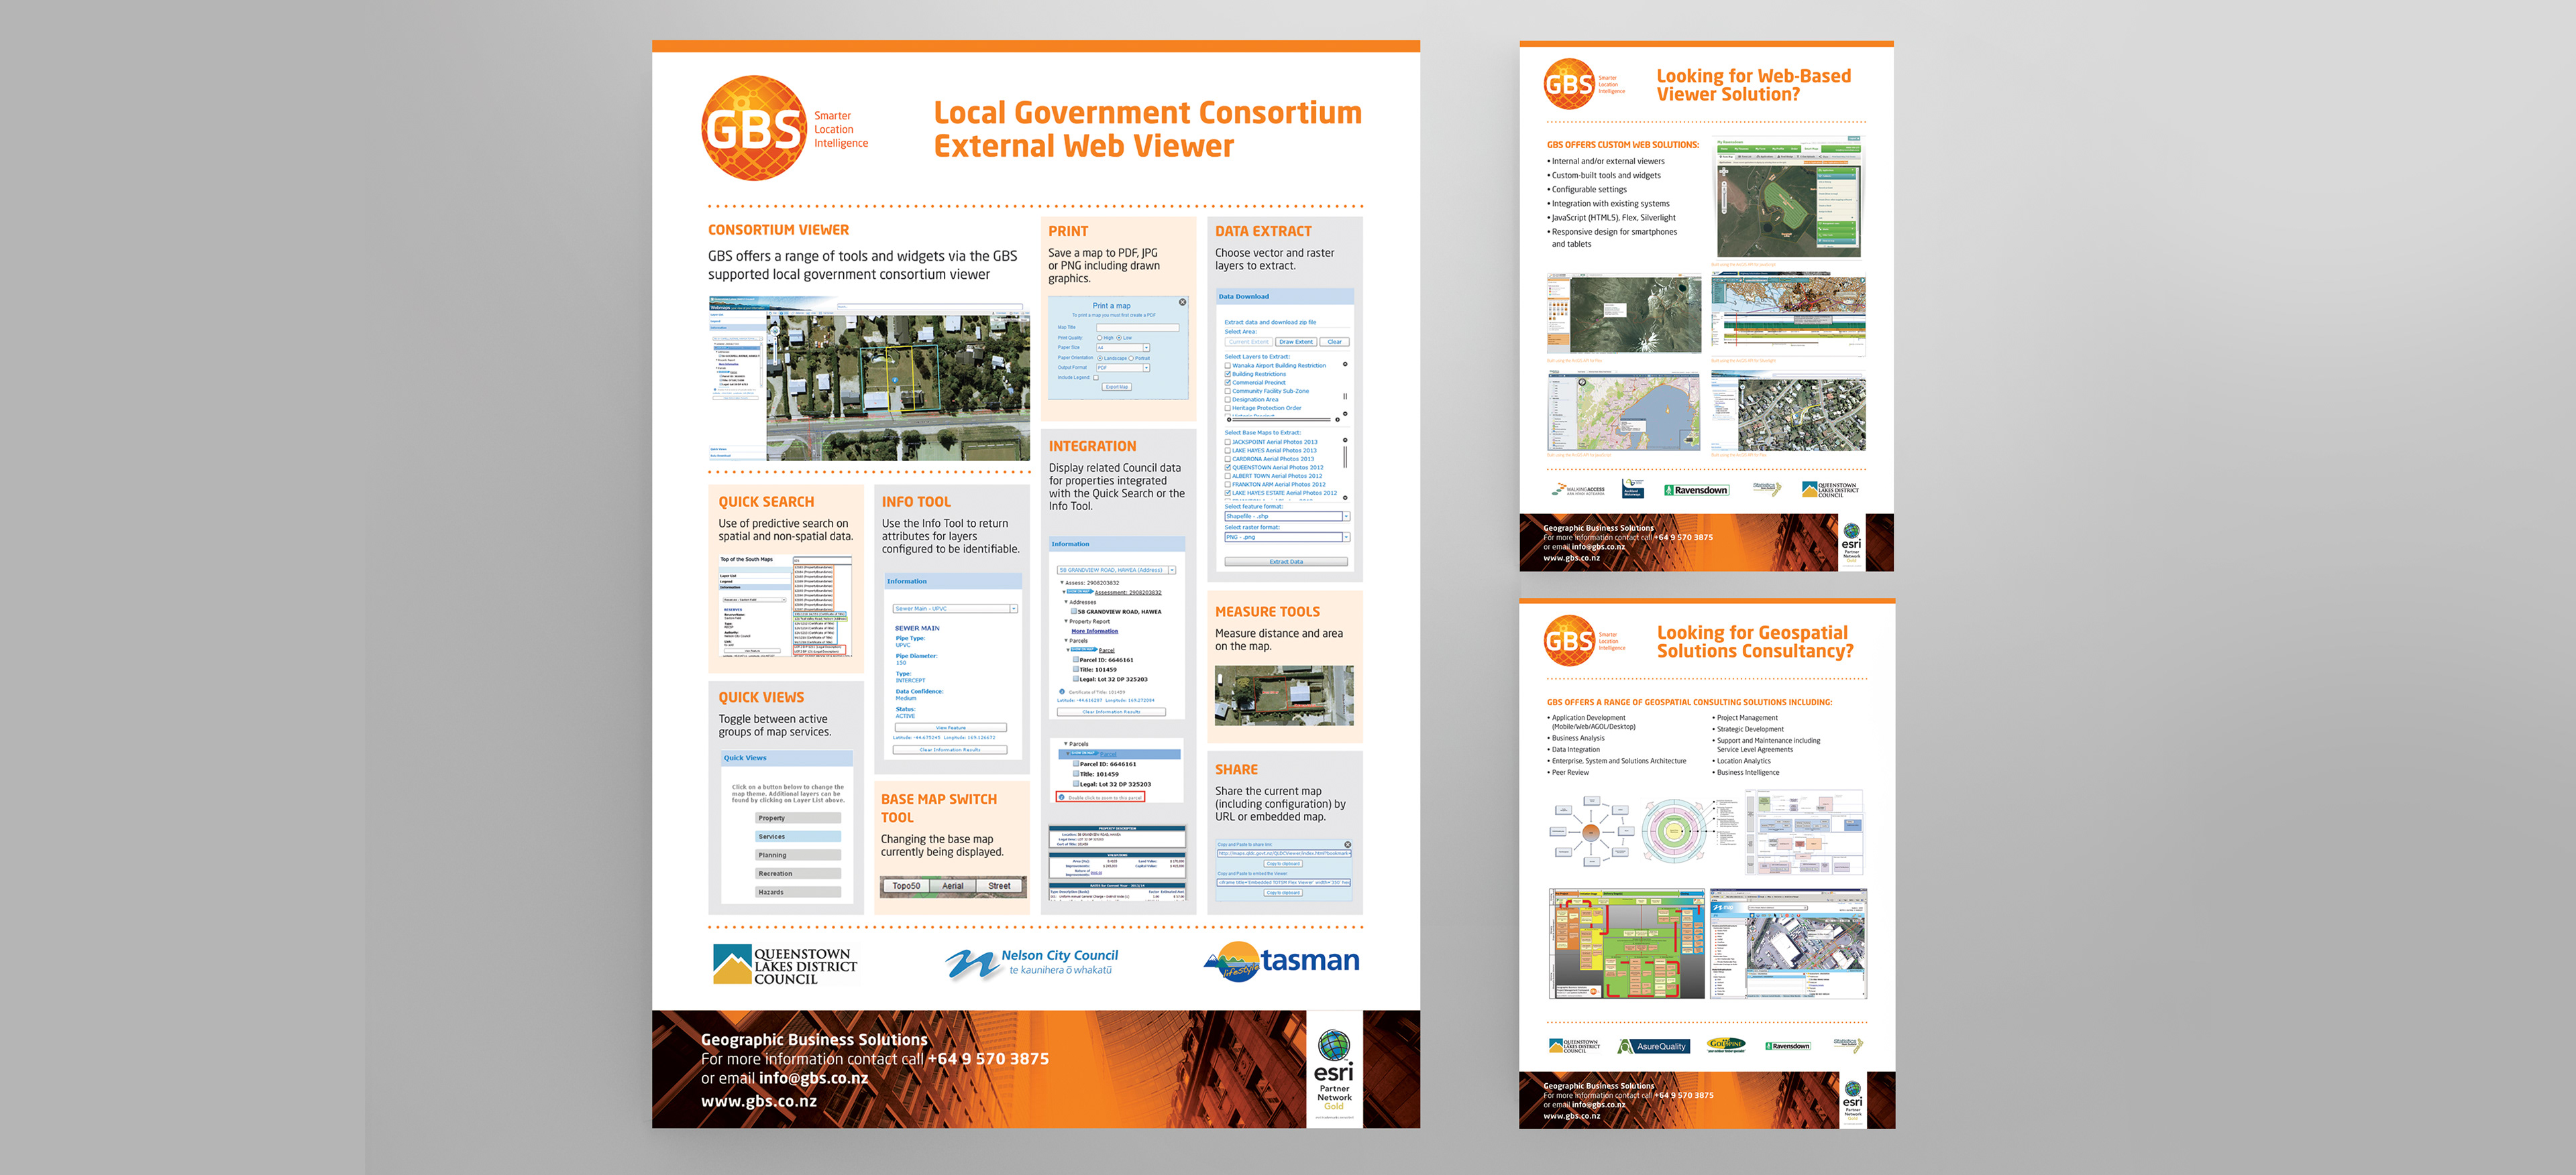Uncheck the Building Restrictions layer checkbox
2576x1175 pixels.
[1228, 374]
